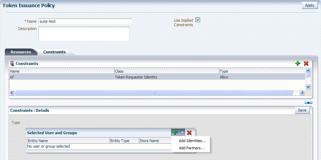Focus the Name field containing suite-test
Image resolution: width=321 pixels, height=160 pixels.
(x=85, y=21)
